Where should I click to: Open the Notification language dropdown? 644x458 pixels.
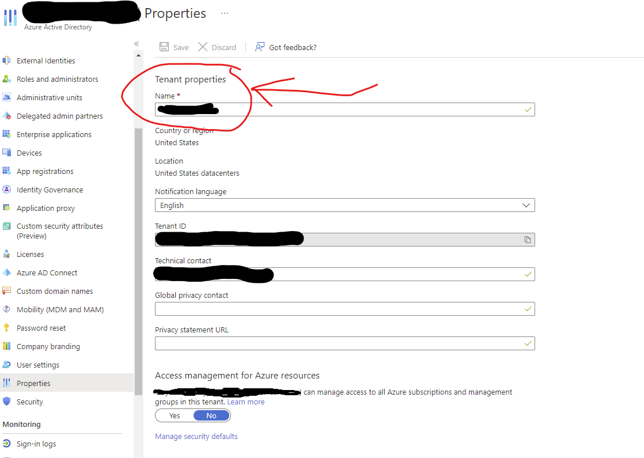pyautogui.click(x=344, y=206)
